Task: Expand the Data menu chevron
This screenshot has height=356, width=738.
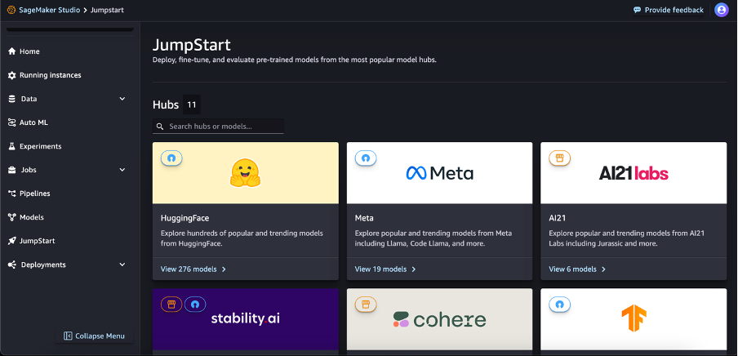Action: tap(122, 99)
